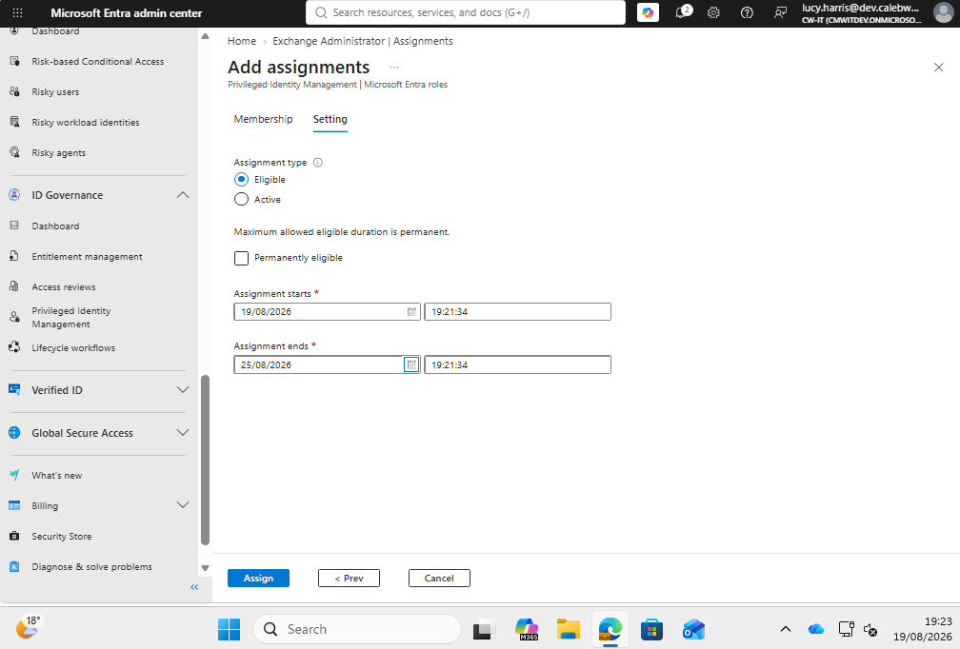Close the Add assignments pane
The height and width of the screenshot is (649, 960).
pos(939,68)
